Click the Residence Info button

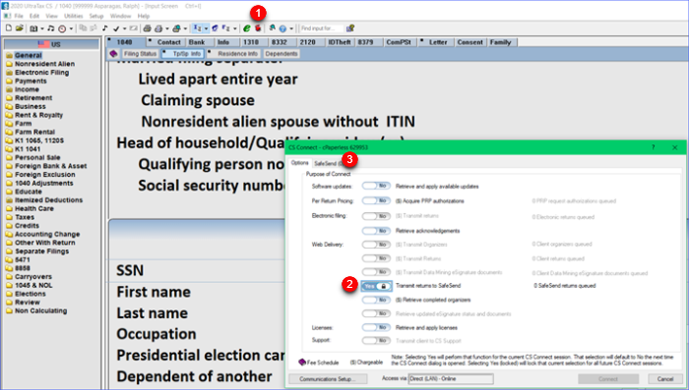(234, 53)
